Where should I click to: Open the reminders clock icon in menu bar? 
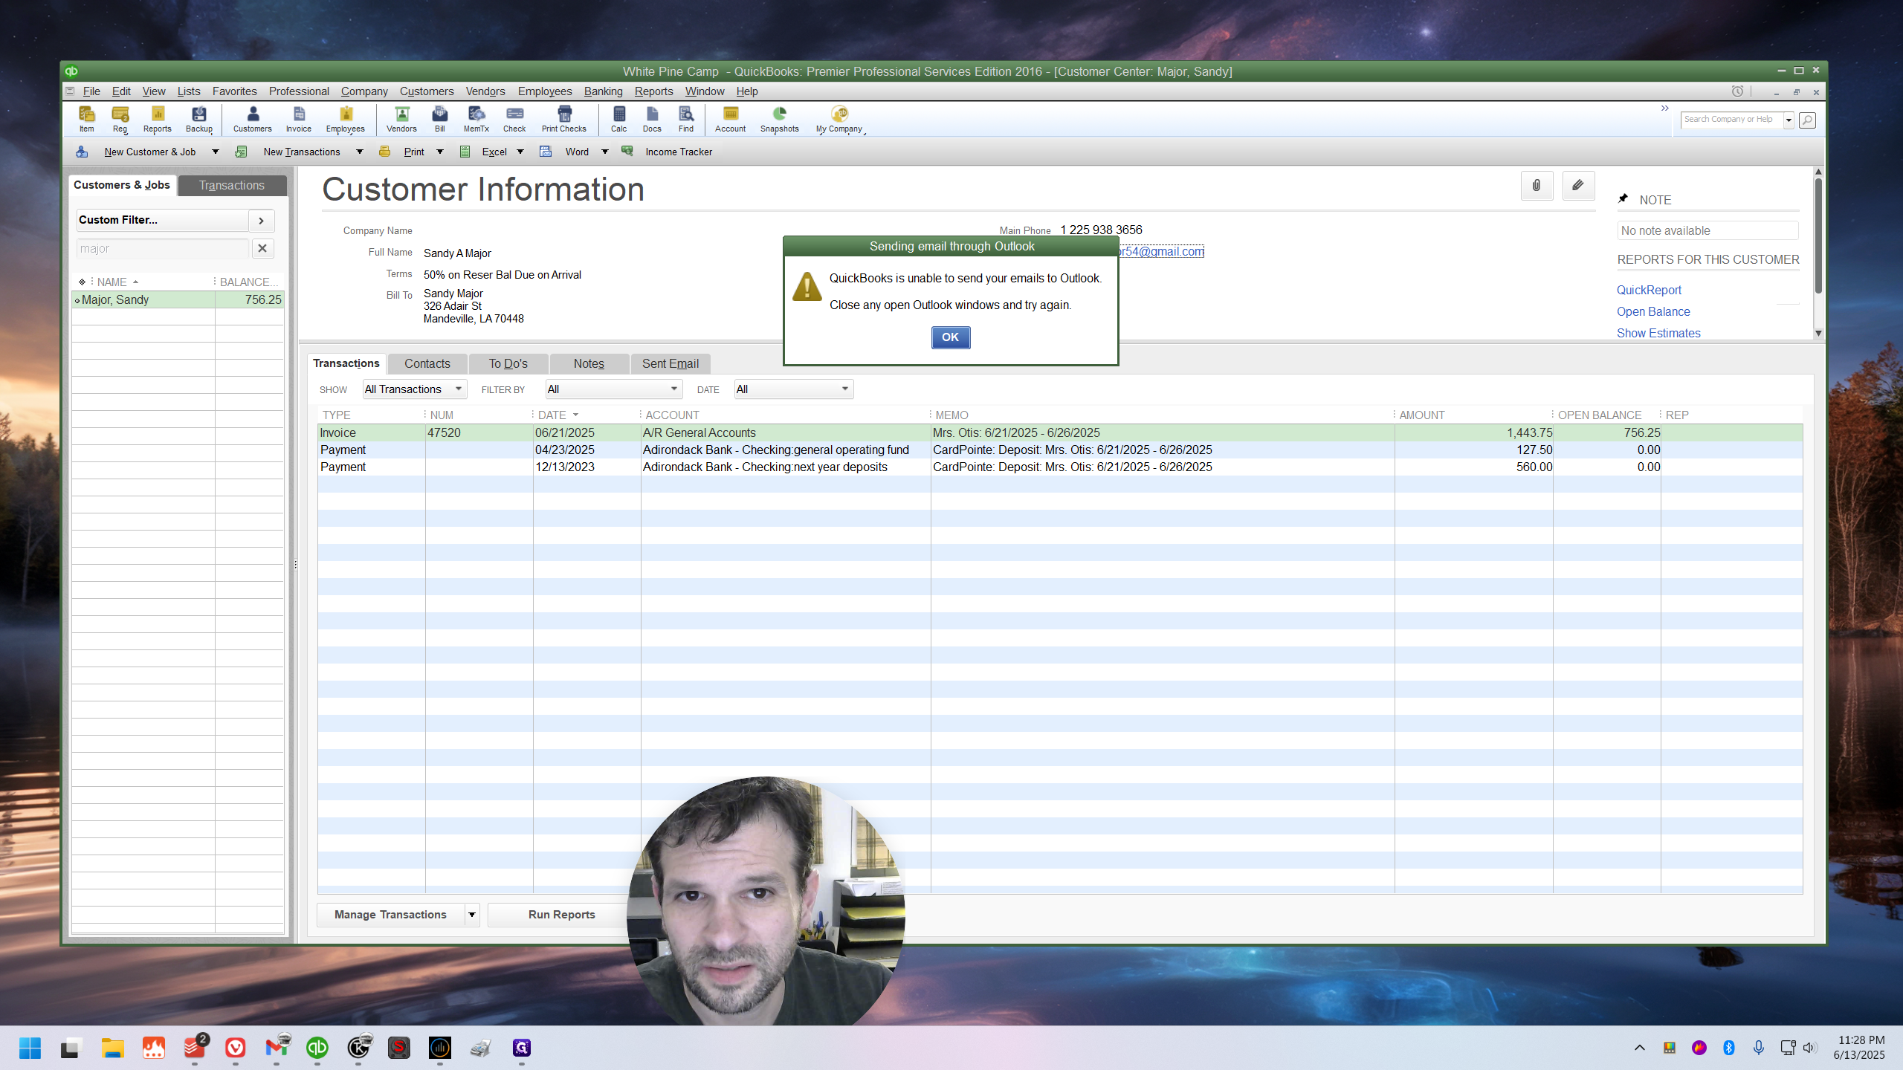pos(1737,91)
